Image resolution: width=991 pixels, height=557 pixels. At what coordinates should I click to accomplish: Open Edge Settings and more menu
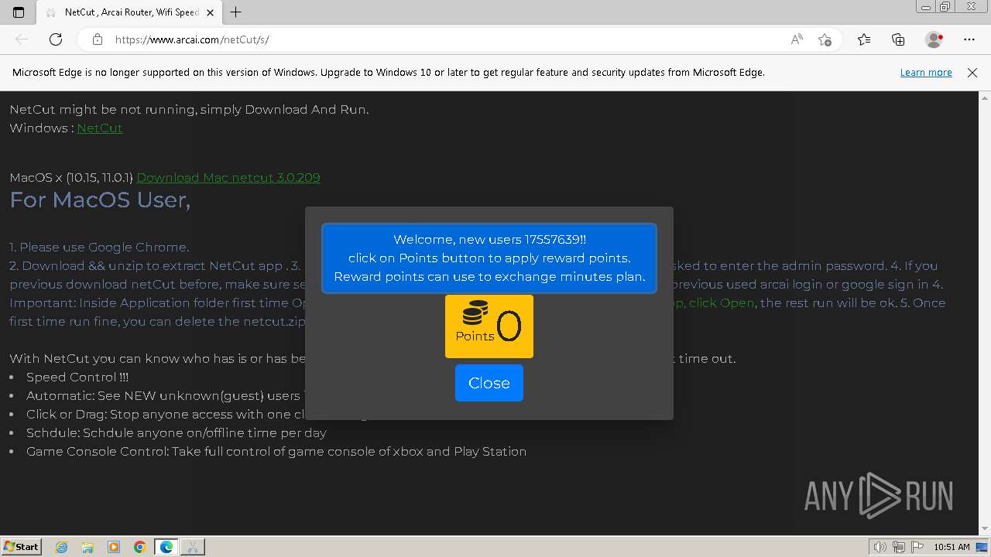pos(969,39)
